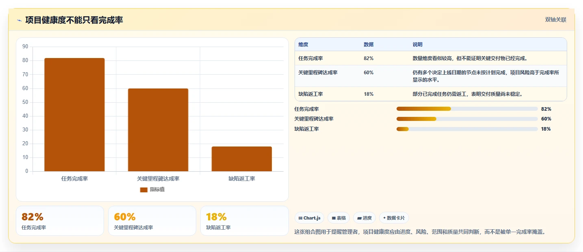Click the 18% cell in table
The width and height of the screenshot is (583, 252).
click(x=368, y=94)
